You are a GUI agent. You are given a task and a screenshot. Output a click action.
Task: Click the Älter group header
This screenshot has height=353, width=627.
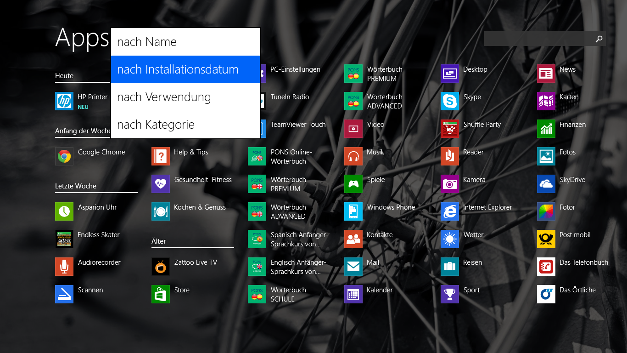pyautogui.click(x=159, y=241)
